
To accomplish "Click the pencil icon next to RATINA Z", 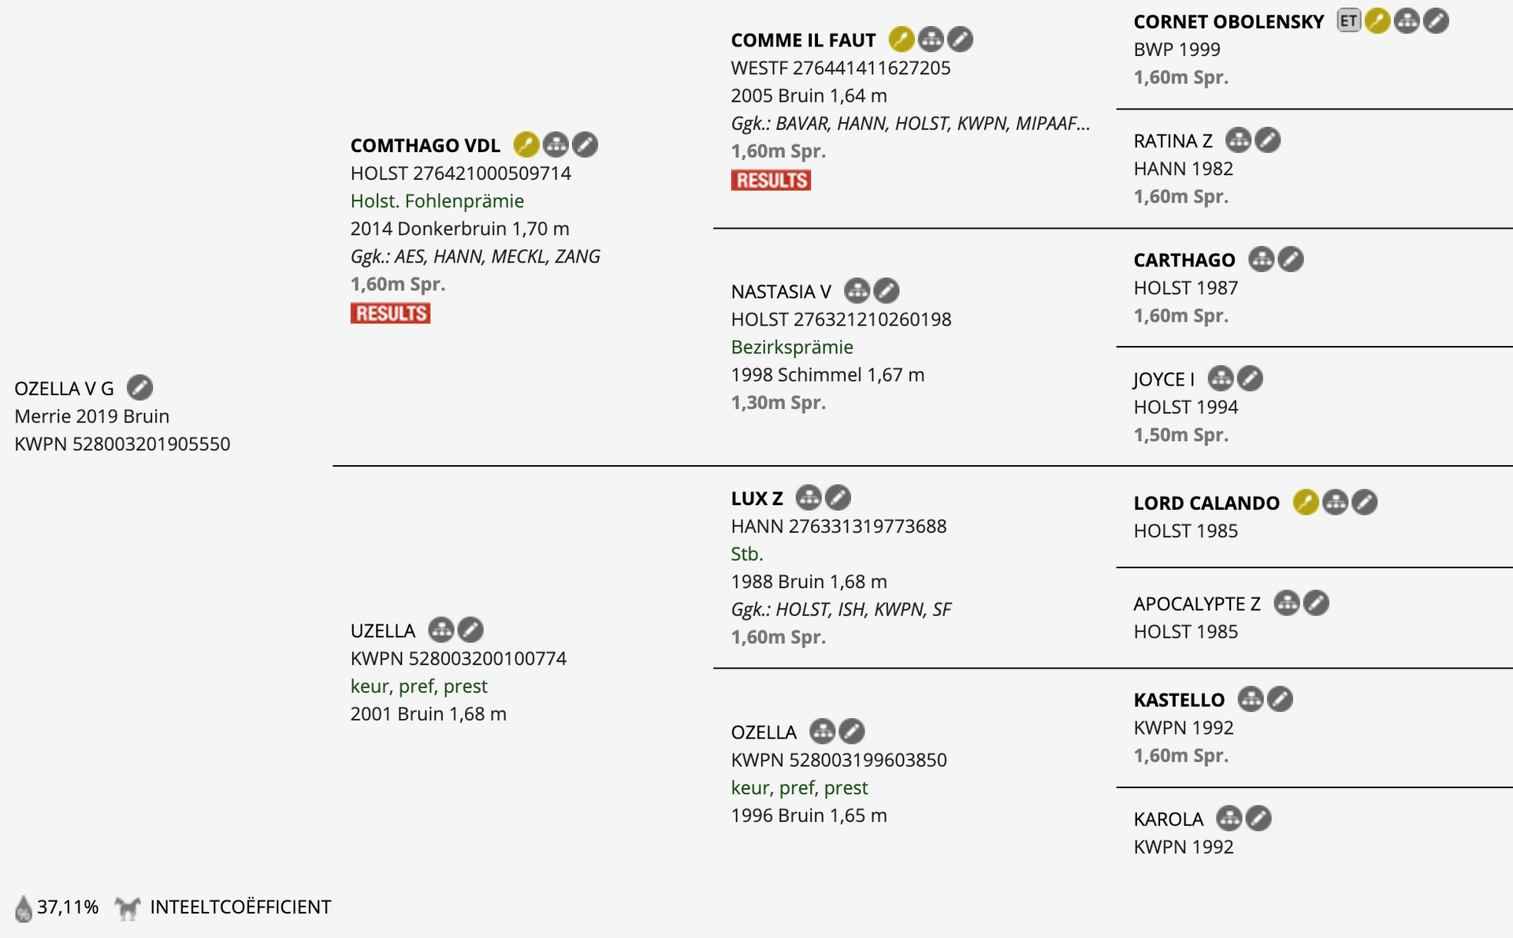I will [x=1268, y=140].
